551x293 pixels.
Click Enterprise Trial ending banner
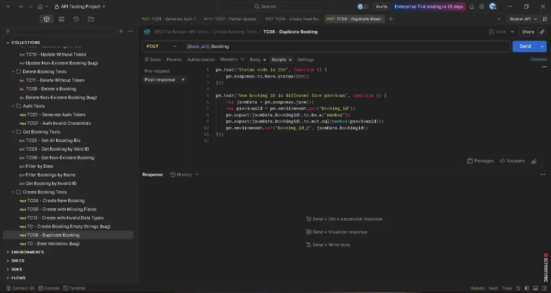[x=429, y=7]
